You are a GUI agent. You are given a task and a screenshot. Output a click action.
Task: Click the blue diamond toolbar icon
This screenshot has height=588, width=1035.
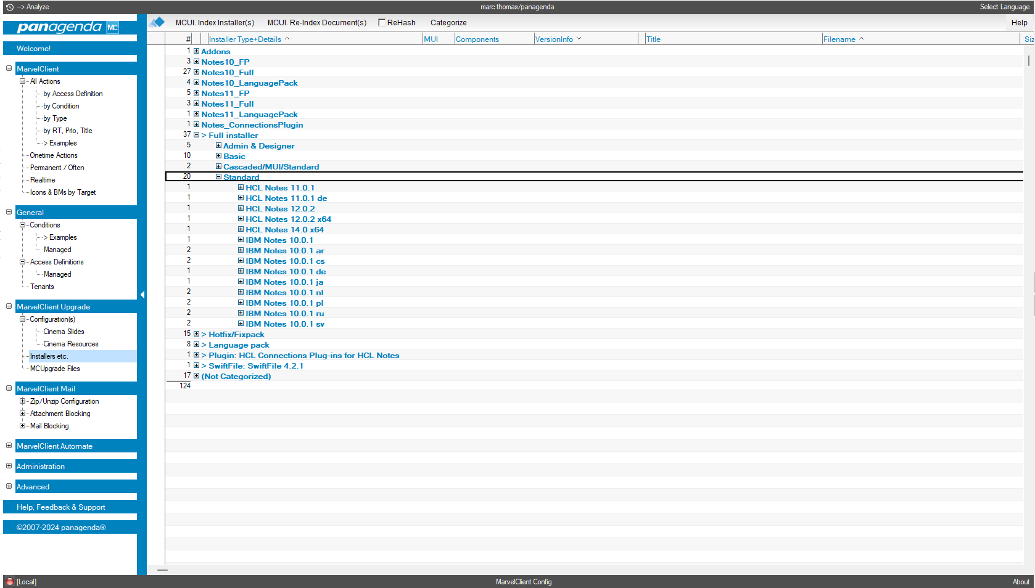click(x=157, y=22)
